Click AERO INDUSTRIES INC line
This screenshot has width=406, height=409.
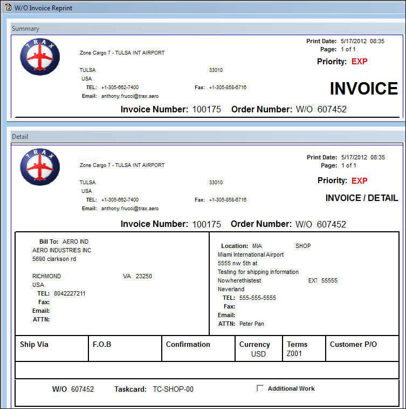(61, 250)
